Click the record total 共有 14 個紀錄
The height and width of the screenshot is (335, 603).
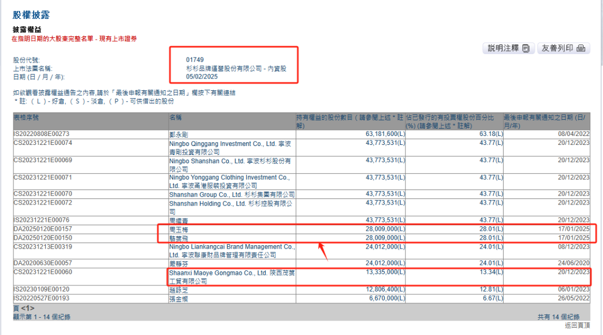[558, 317]
